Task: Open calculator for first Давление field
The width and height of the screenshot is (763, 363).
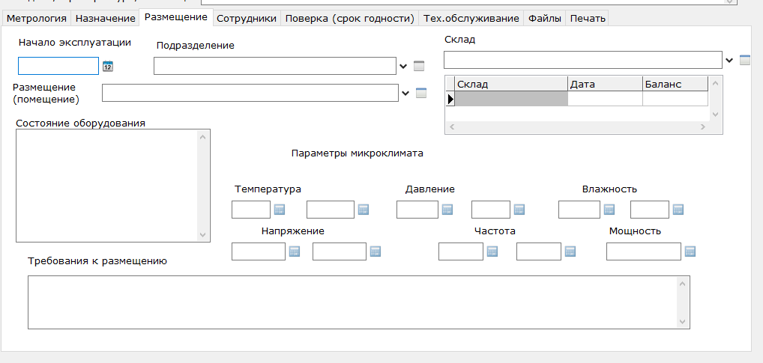Action: [x=447, y=210]
